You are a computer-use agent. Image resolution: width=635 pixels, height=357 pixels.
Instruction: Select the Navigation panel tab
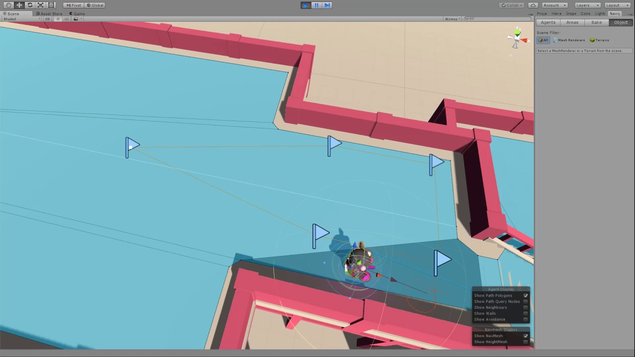click(x=615, y=13)
